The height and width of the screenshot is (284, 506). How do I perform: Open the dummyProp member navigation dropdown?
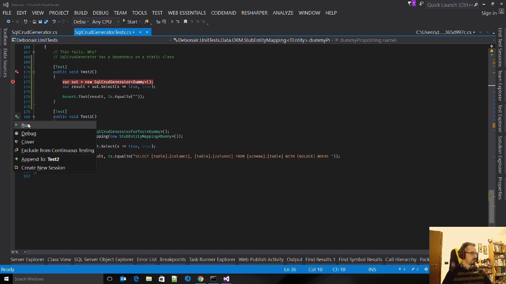414,40
